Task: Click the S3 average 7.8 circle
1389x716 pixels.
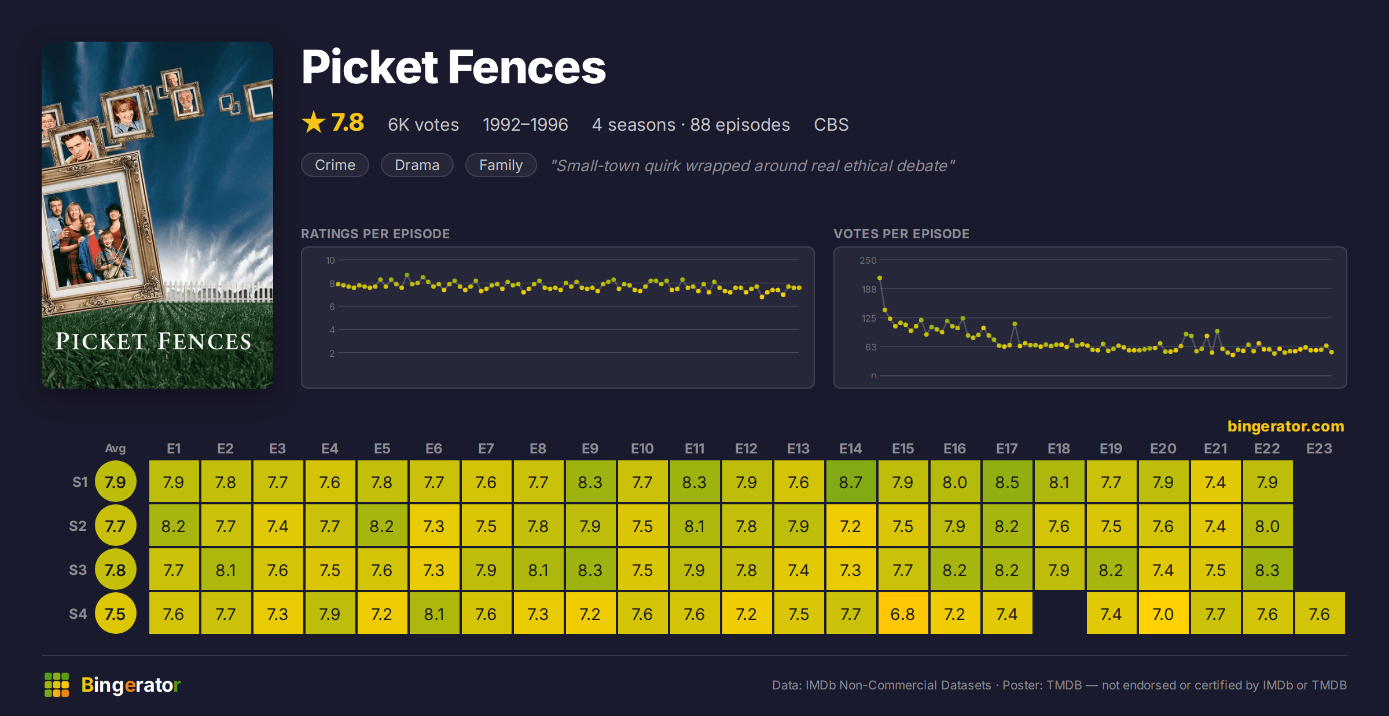Action: coord(115,570)
